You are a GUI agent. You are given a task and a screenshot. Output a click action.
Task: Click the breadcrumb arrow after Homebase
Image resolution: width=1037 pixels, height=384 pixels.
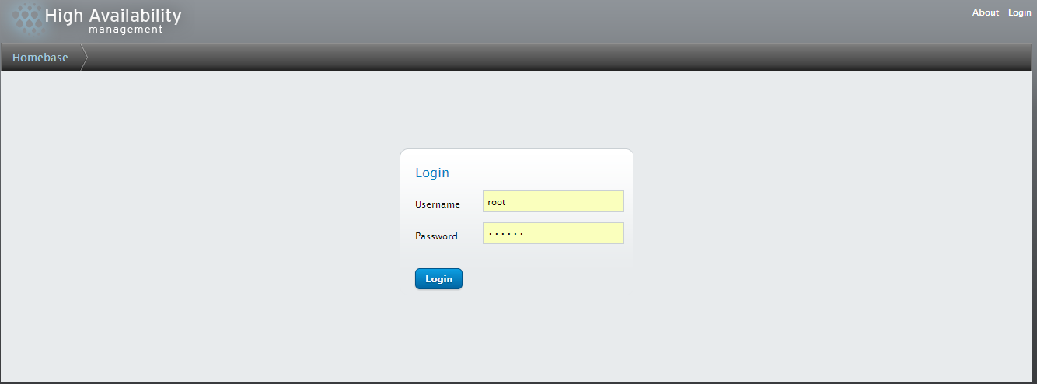(x=84, y=58)
